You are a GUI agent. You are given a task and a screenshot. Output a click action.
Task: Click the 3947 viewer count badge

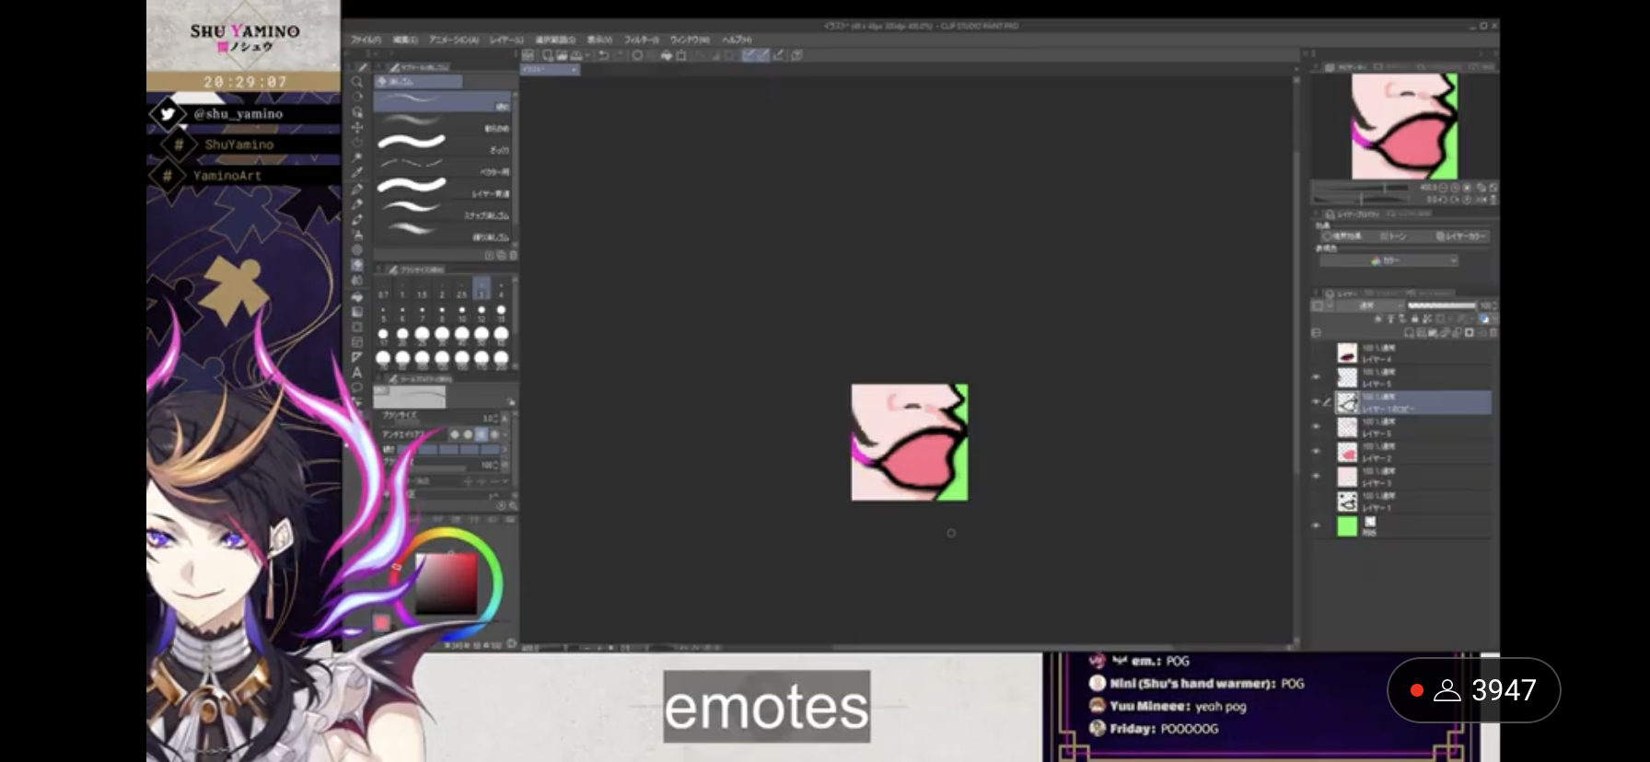pyautogui.click(x=1473, y=690)
